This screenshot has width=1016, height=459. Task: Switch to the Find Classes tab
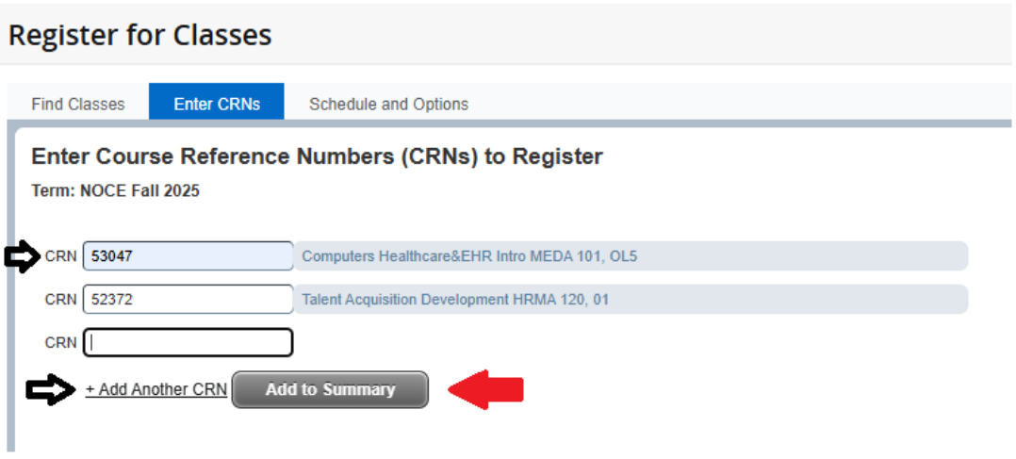point(77,104)
